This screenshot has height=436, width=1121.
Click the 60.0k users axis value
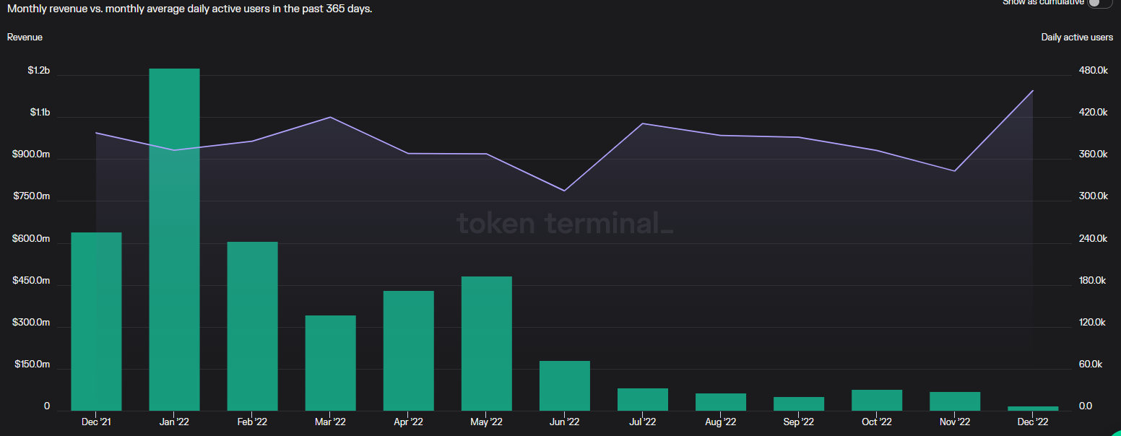pos(1090,365)
